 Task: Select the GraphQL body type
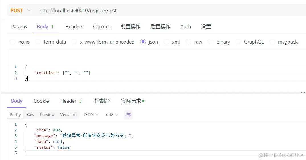click(250, 42)
